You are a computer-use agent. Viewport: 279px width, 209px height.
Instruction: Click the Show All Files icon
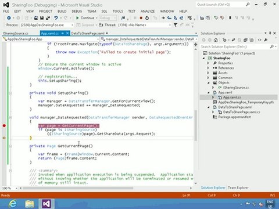252,40
